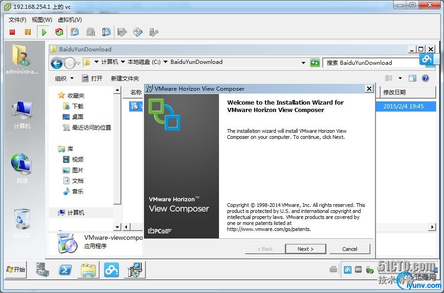Image resolution: width=444 pixels, height=293 pixels.
Task: Expand the address bar history dropdown
Action: pyautogui.click(x=303, y=63)
